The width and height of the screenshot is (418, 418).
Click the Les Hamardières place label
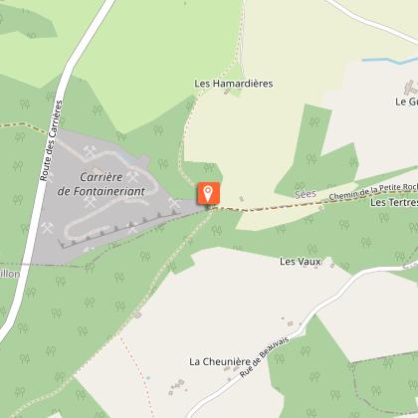(234, 84)
